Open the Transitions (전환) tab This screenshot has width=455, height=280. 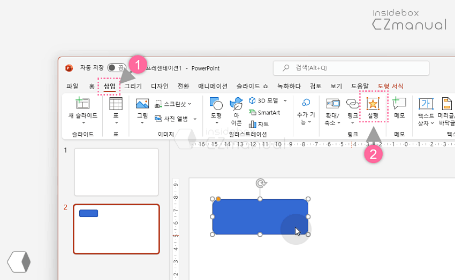[x=183, y=86]
